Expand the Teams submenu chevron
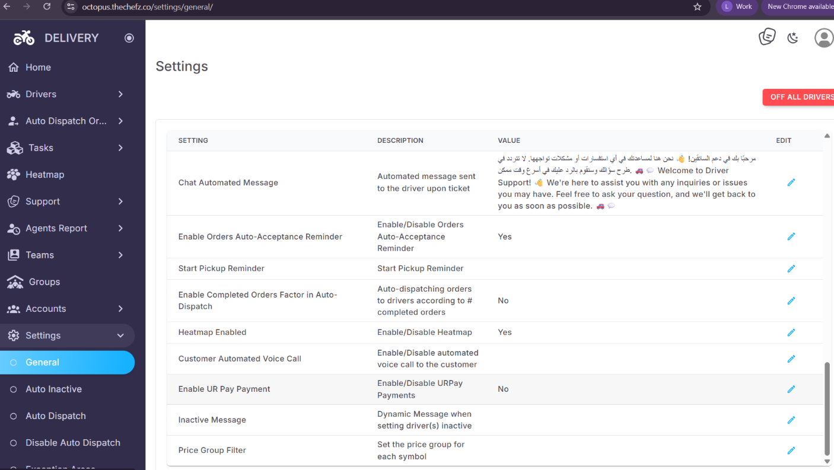This screenshot has height=470, width=834. [120, 255]
